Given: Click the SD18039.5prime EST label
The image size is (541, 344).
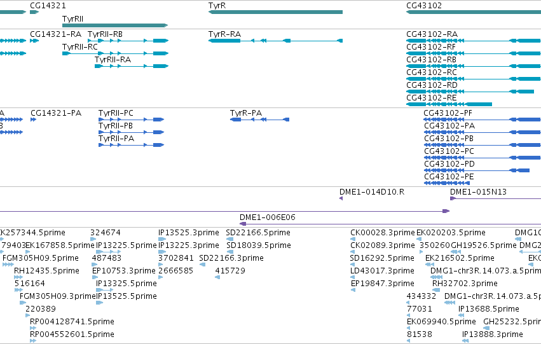Looking at the screenshot, I should pyautogui.click(x=259, y=245).
